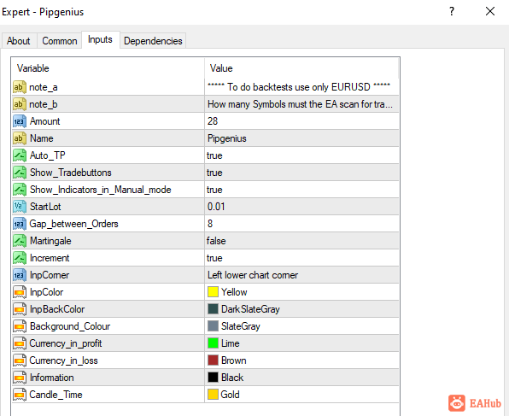Edit the StartLot value 0.01
This screenshot has width=509, height=416.
tap(301, 207)
